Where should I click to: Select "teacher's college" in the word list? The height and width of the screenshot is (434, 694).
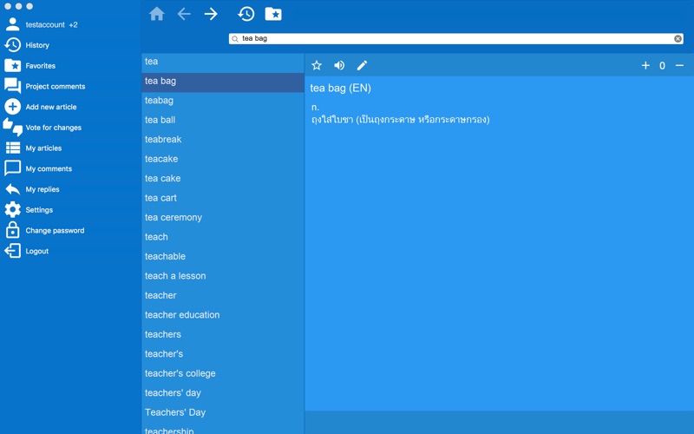click(x=223, y=373)
